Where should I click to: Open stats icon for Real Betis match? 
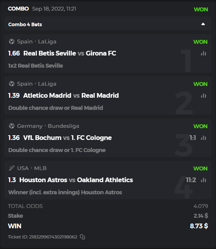tap(204, 54)
